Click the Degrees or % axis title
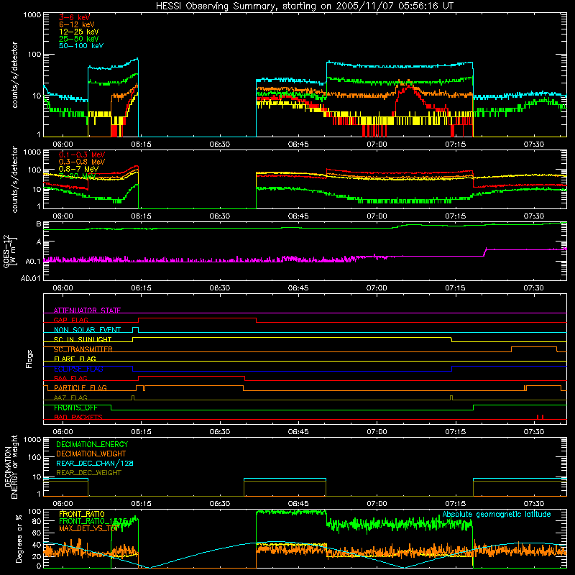The height and width of the screenshot is (575, 575). (19, 538)
